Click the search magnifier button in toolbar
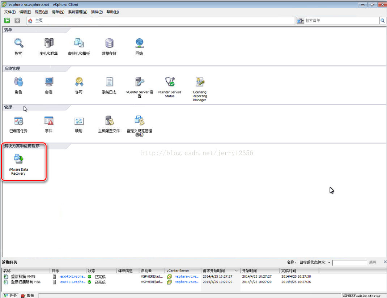This screenshot has width=387, height=298. (x=383, y=21)
